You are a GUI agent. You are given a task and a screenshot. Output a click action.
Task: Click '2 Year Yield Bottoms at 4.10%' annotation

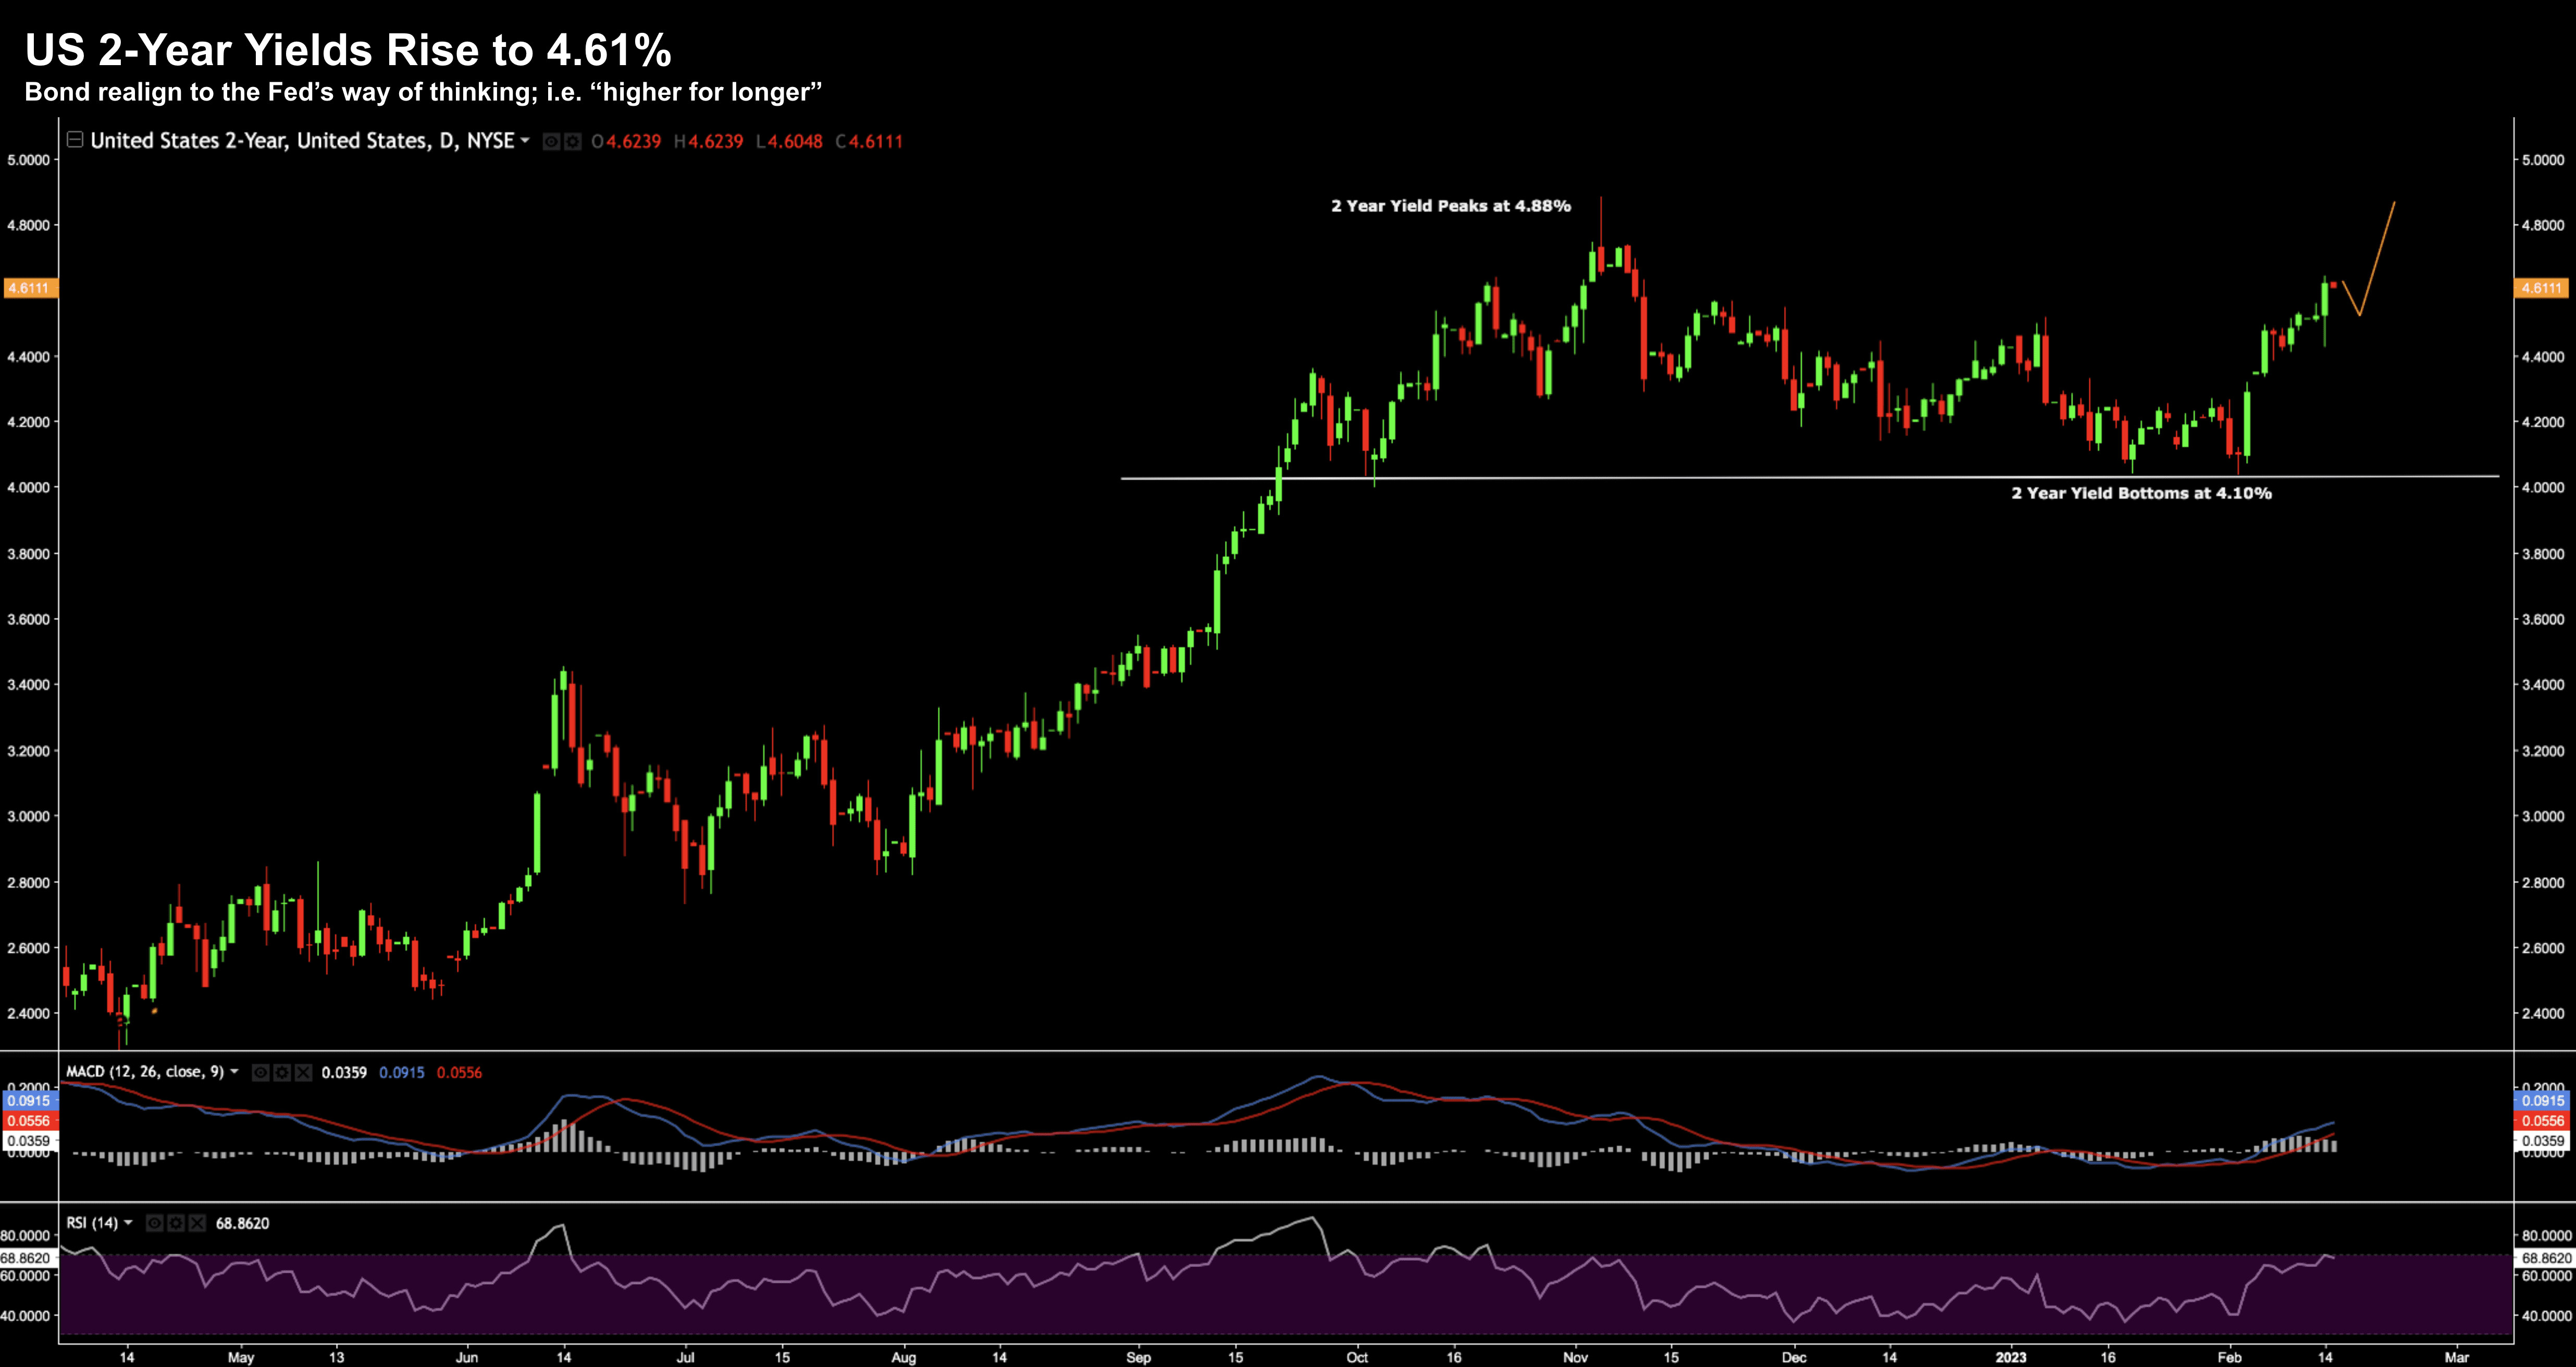pyautogui.click(x=2141, y=493)
